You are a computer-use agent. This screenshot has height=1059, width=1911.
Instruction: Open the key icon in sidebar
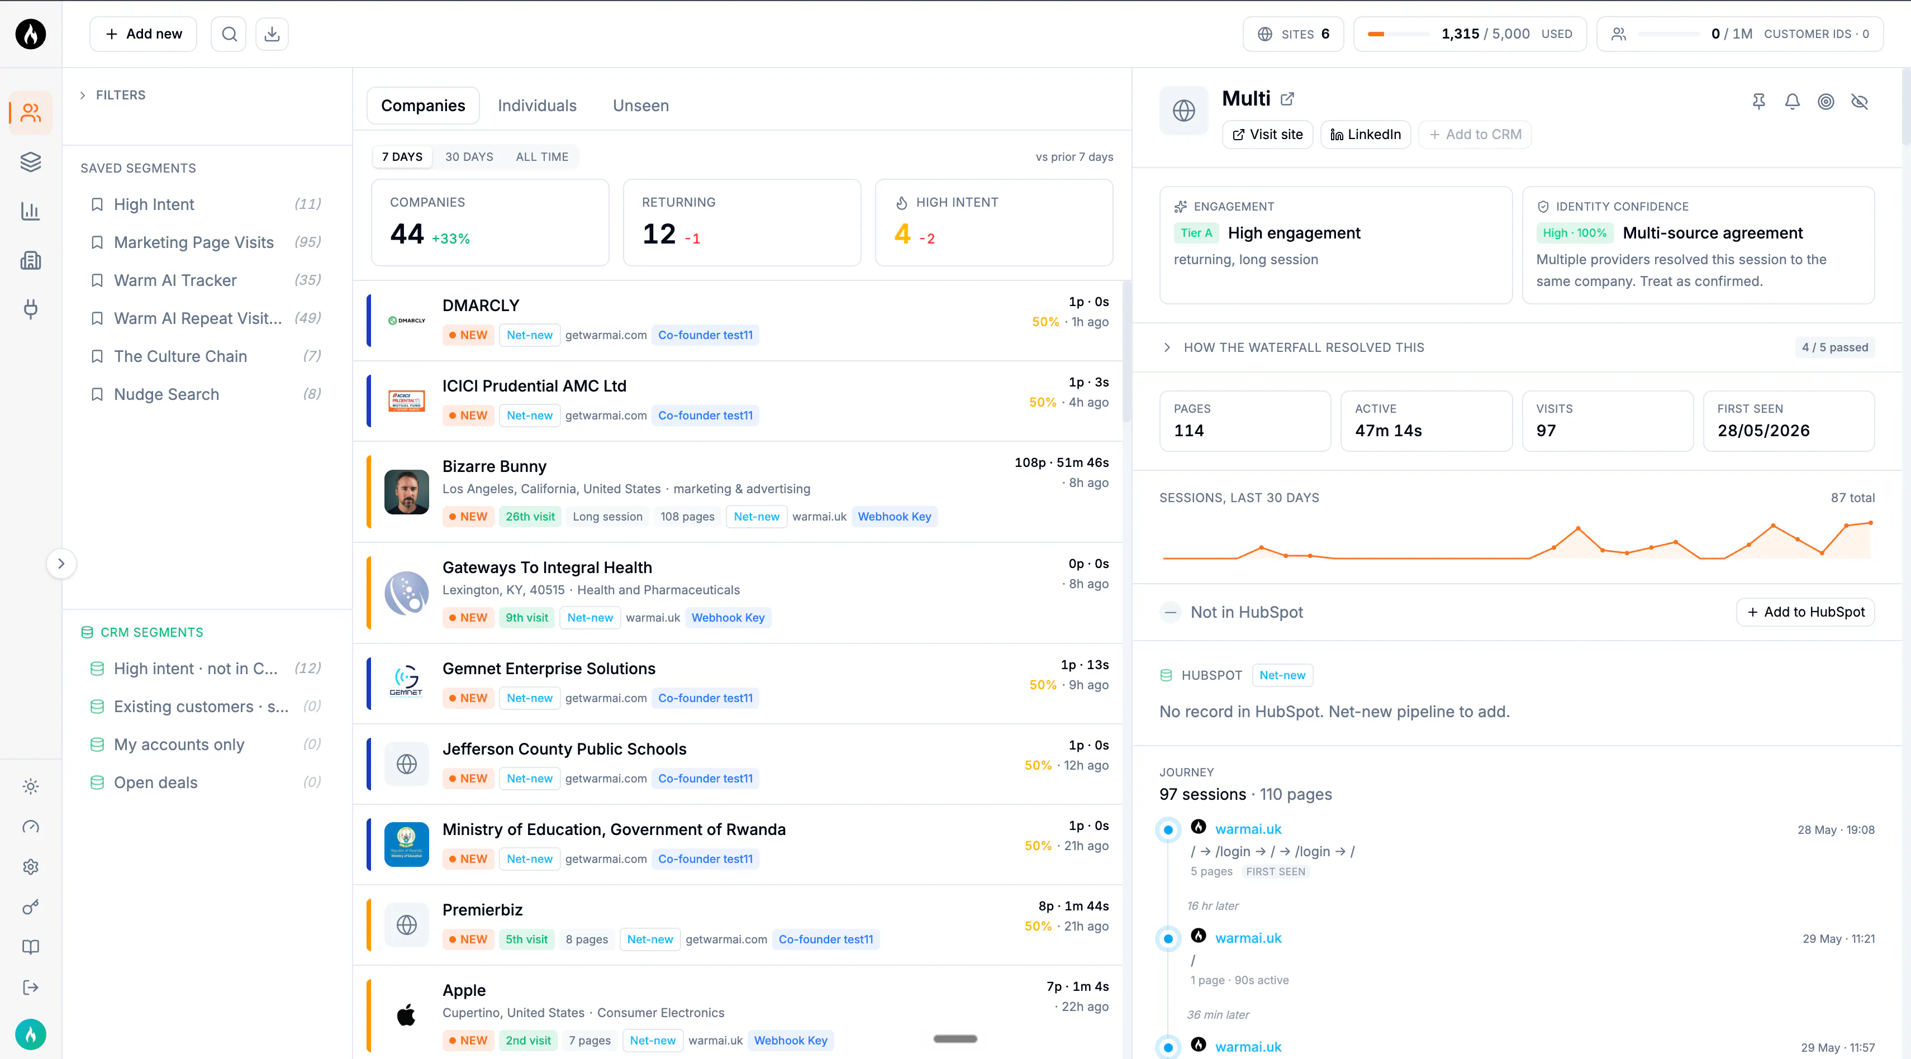coord(30,907)
